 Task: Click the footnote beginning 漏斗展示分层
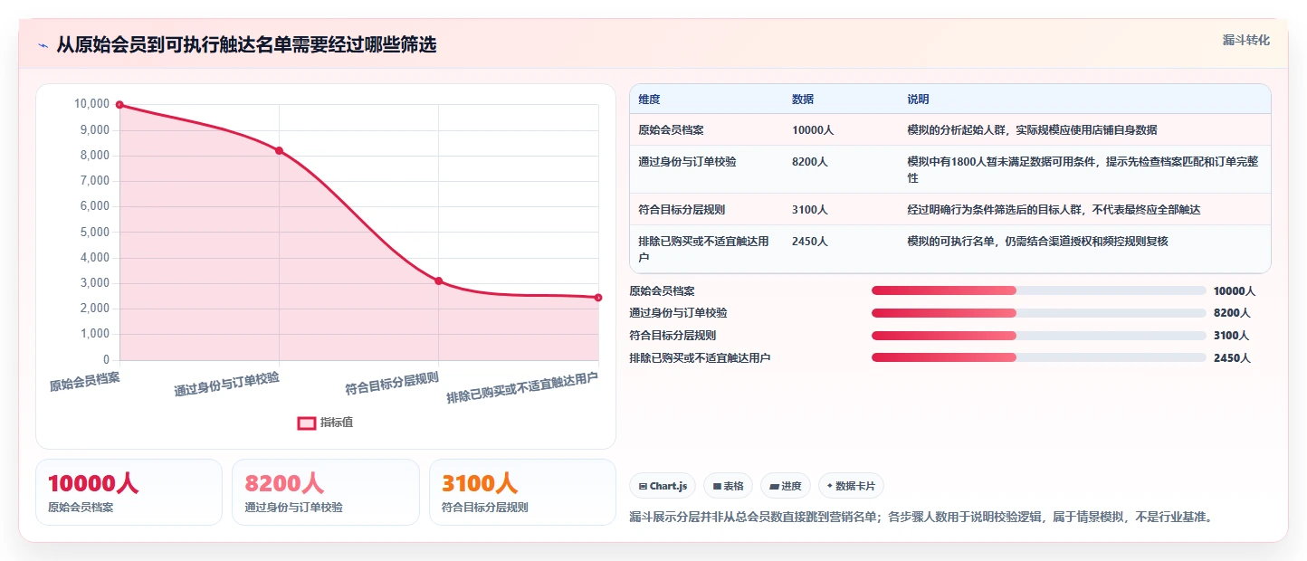pos(921,518)
